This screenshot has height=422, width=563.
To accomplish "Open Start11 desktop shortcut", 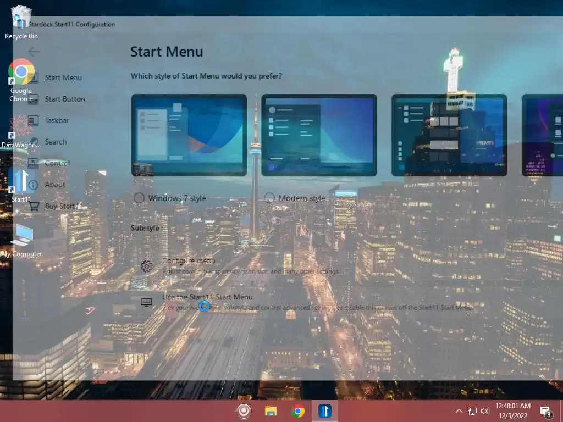I will pyautogui.click(x=21, y=186).
